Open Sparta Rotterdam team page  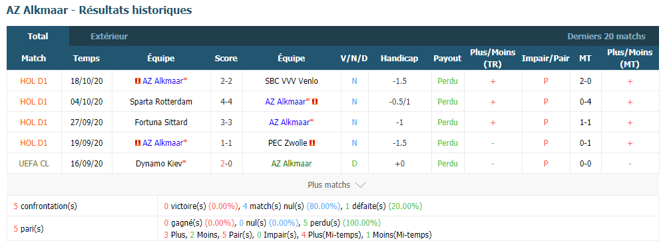[x=161, y=102]
